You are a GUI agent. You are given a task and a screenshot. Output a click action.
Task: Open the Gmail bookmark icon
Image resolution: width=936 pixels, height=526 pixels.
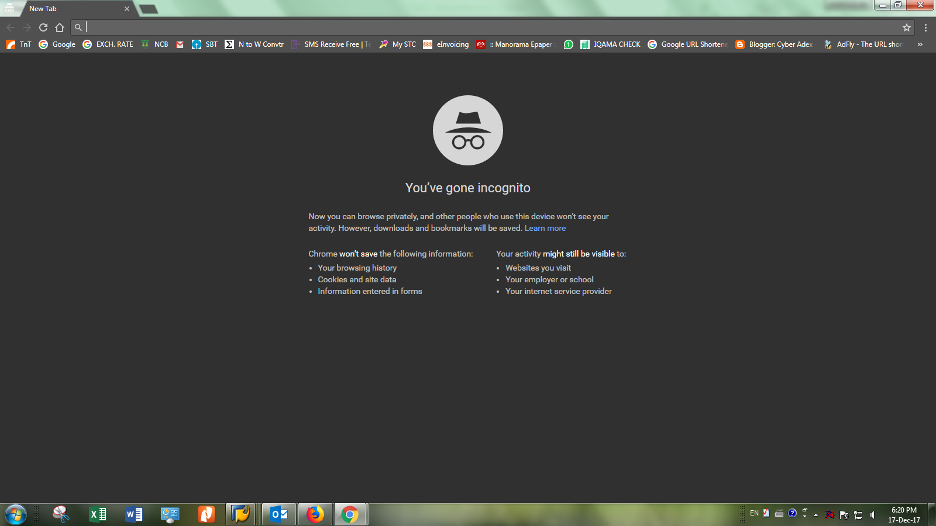[180, 44]
